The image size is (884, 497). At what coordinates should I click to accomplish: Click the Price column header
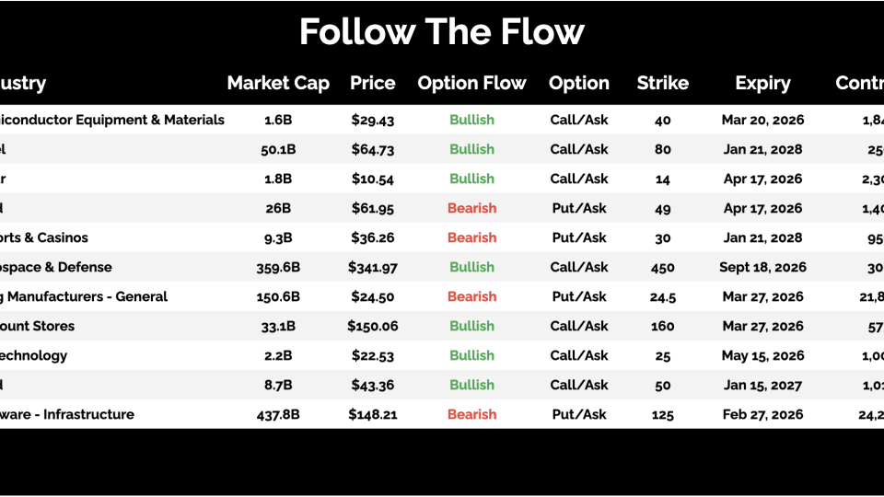tap(373, 83)
